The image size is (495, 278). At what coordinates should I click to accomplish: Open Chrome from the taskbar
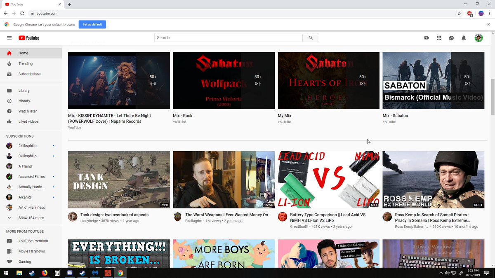pyautogui.click(x=120, y=273)
